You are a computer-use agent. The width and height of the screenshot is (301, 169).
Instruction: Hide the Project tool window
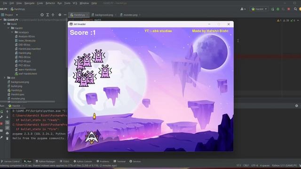65,15
